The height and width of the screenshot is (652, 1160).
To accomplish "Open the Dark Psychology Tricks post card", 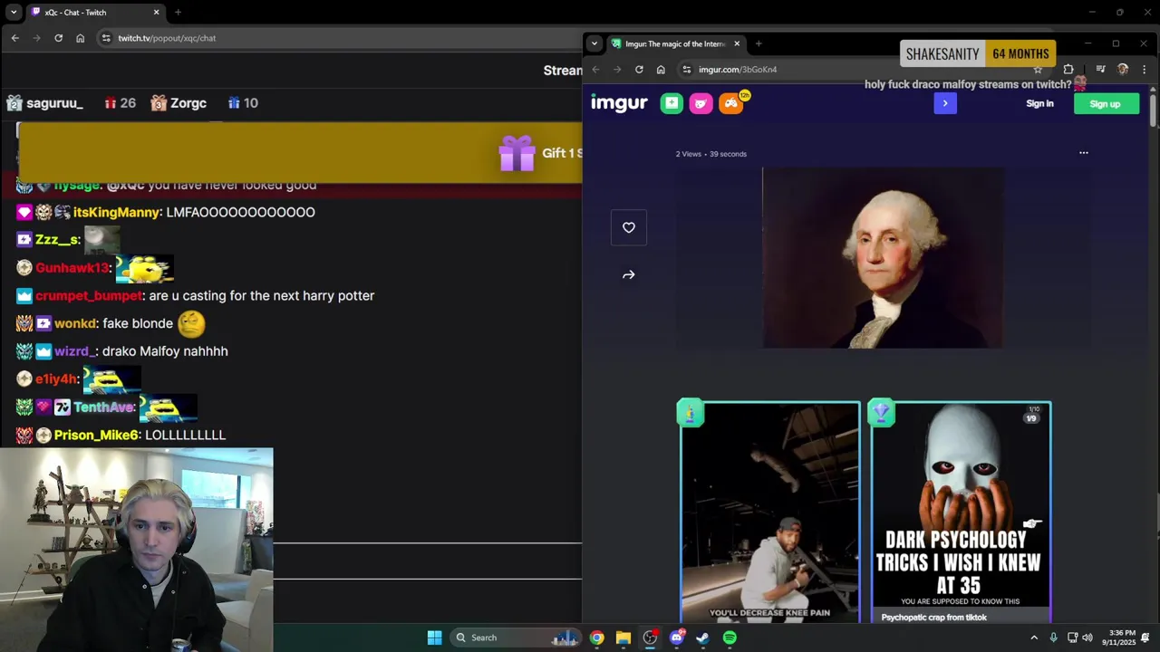I will [x=961, y=513].
